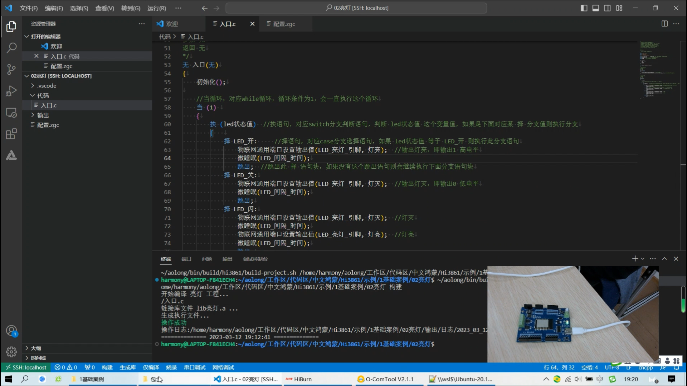The height and width of the screenshot is (386, 687).
Task: Switch to the 配置.zgc editor tab
Action: [x=284, y=24]
